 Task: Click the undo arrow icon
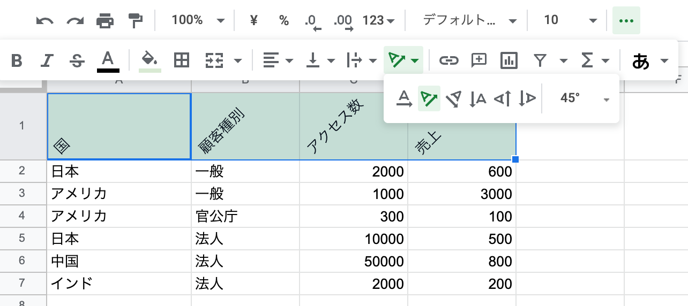pos(44,21)
